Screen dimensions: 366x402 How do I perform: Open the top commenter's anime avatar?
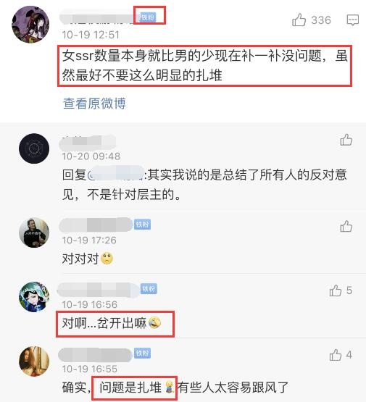[30, 25]
